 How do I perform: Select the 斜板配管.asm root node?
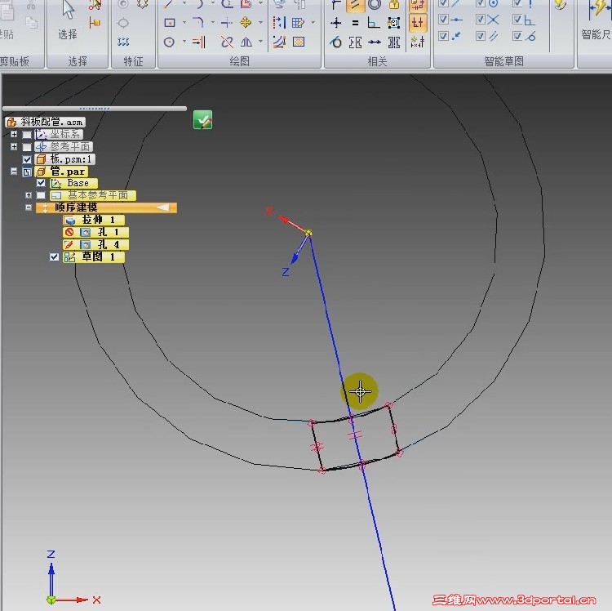[x=46, y=122]
